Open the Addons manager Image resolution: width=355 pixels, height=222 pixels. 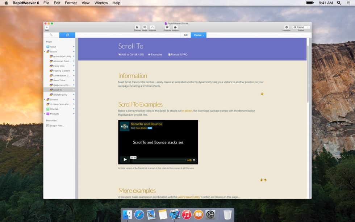(x=175, y=27)
